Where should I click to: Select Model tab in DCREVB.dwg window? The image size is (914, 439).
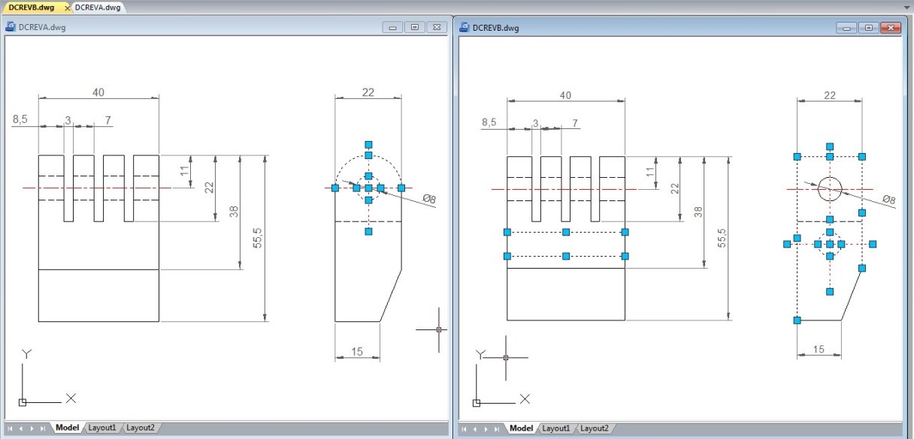pos(521,428)
